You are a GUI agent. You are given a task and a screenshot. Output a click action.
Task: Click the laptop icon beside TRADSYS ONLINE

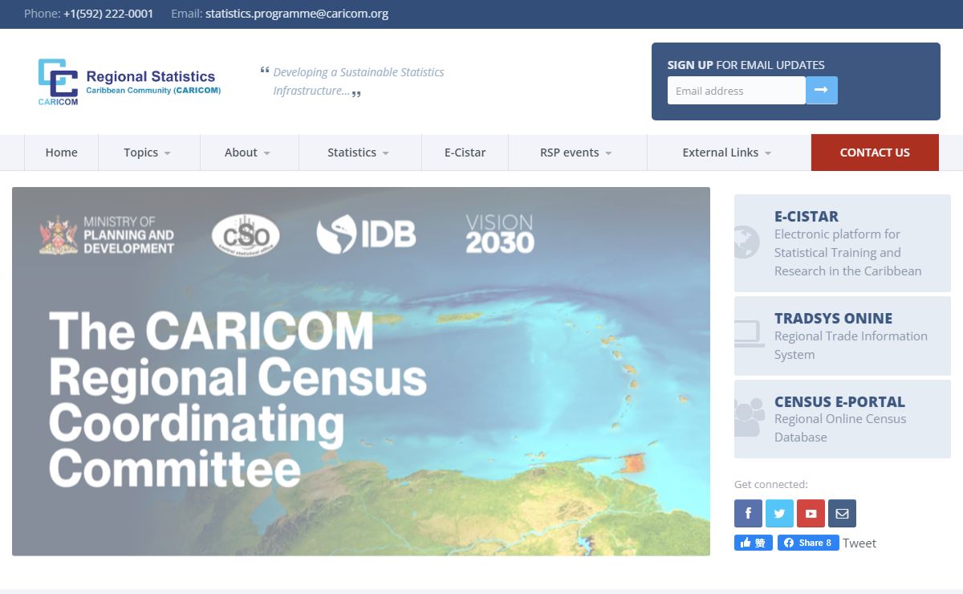749,334
